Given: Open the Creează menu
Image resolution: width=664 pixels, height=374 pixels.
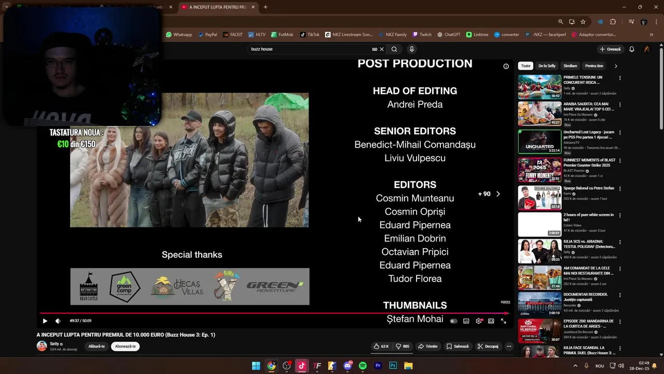Looking at the screenshot, I should [610, 49].
